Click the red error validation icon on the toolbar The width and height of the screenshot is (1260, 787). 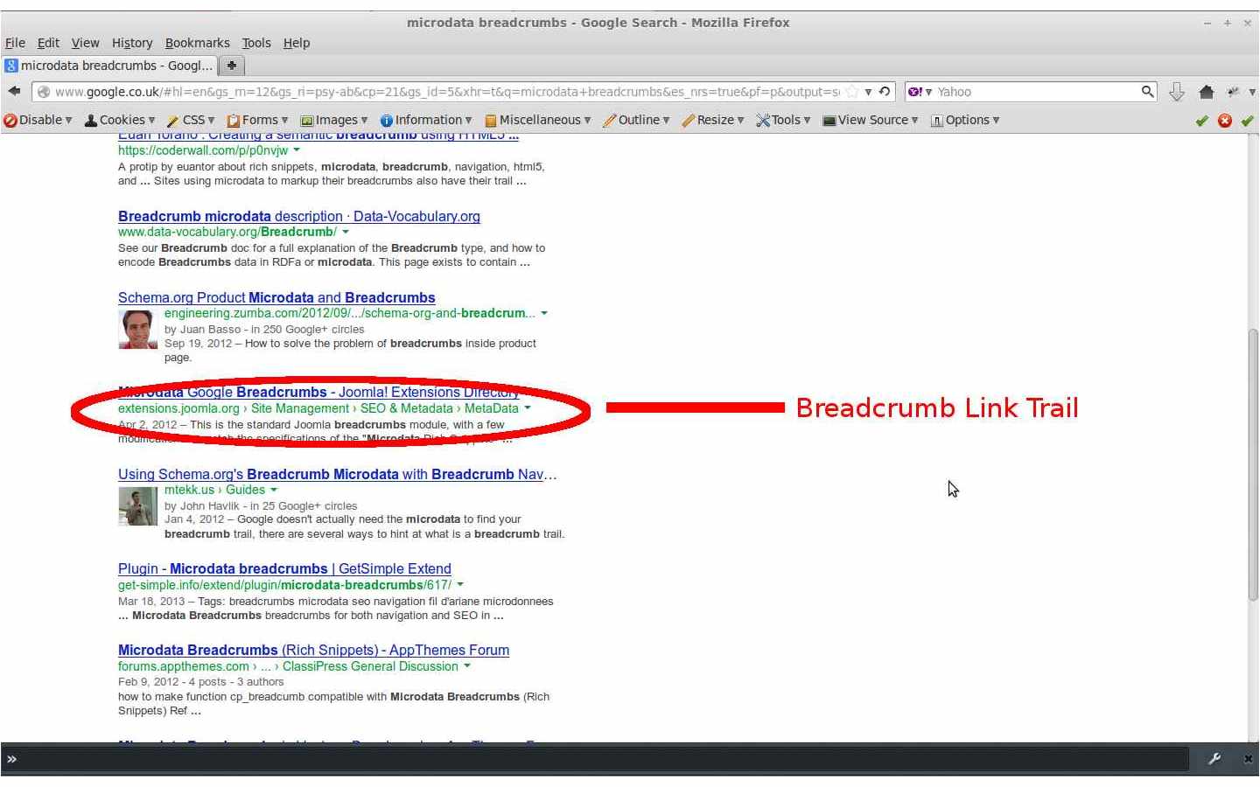pos(1225,121)
